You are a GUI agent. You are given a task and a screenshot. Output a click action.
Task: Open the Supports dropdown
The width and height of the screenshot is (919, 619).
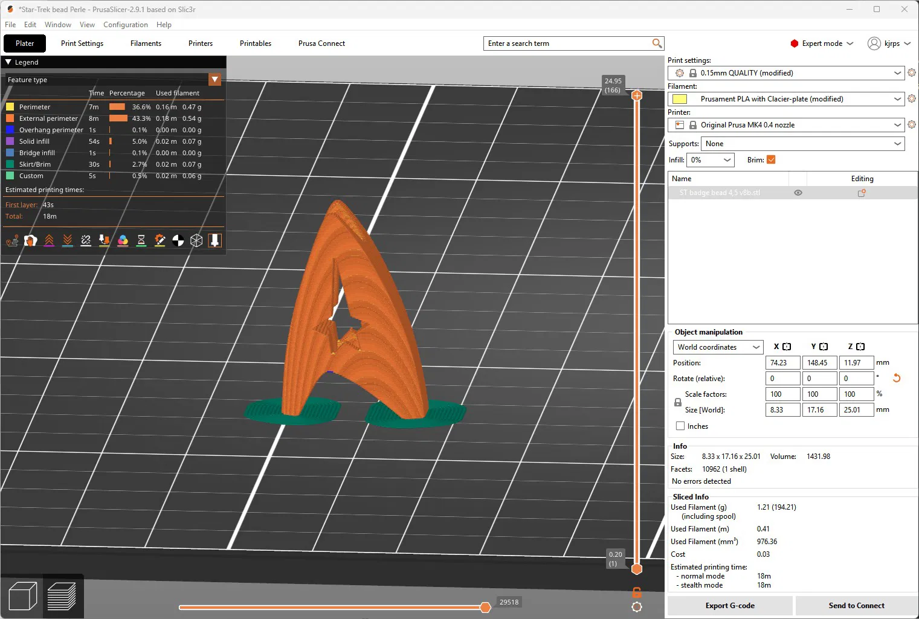(802, 144)
